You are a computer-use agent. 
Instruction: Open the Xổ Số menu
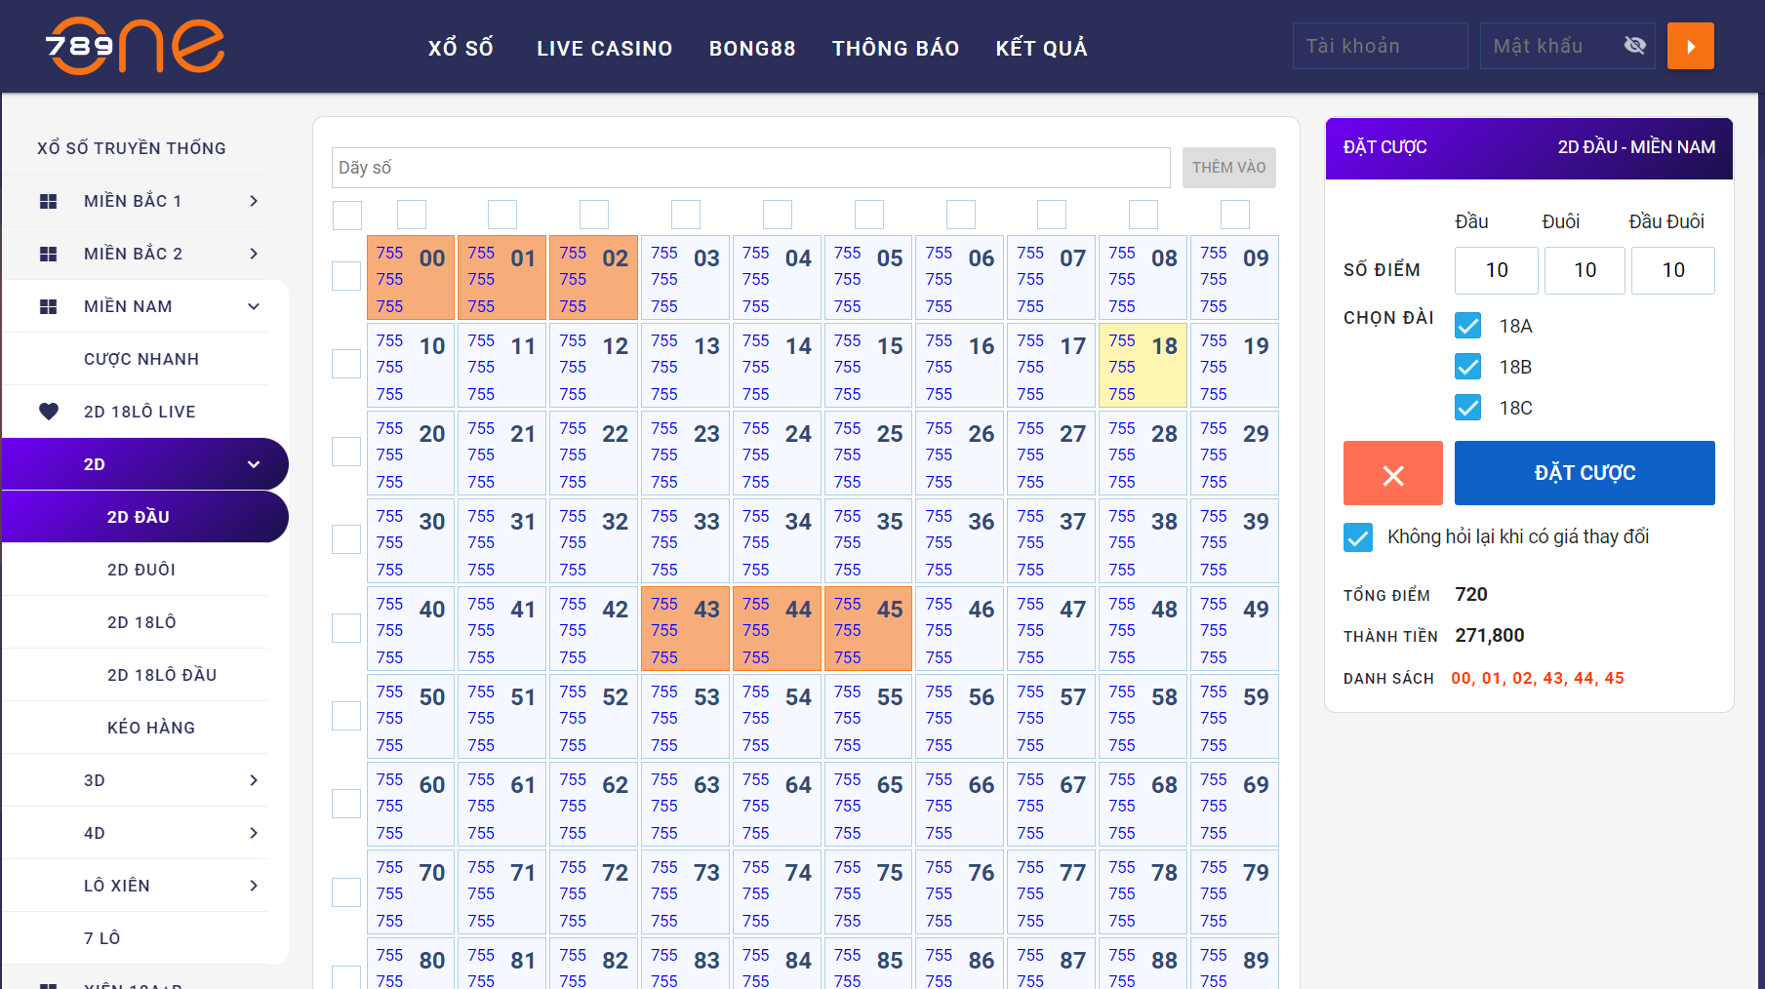[461, 48]
